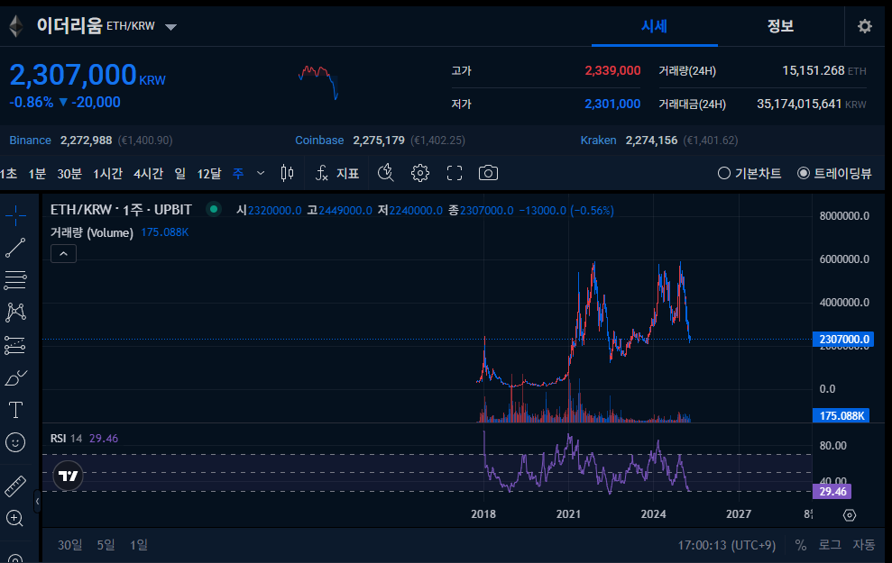The image size is (892, 563).
Task: Select the brush drawing tool
Action: pos(16,377)
